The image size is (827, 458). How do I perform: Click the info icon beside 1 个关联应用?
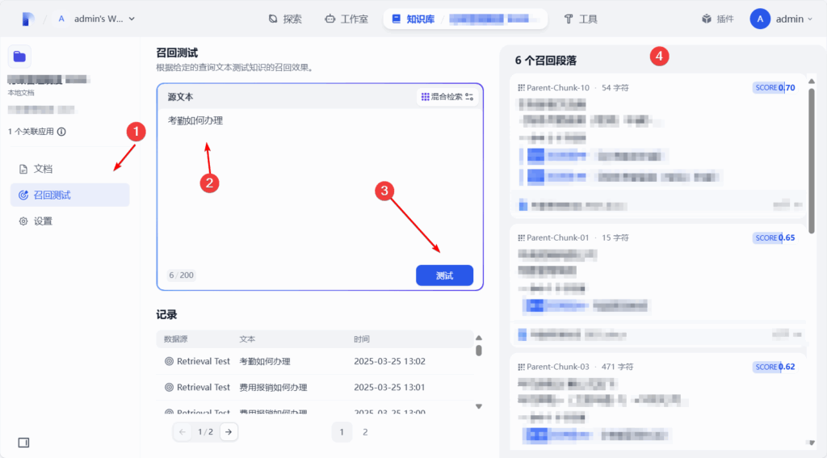pyautogui.click(x=61, y=132)
